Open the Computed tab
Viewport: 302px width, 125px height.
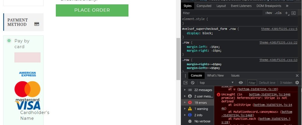204,6
